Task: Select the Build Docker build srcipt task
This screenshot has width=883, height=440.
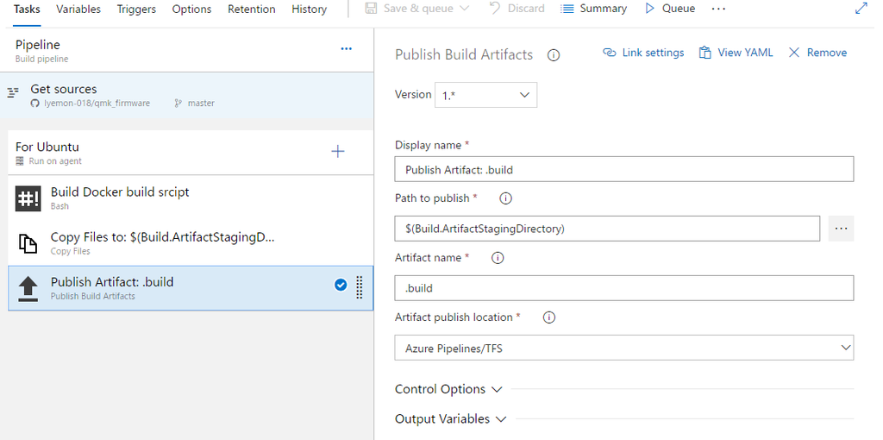Action: tap(191, 198)
